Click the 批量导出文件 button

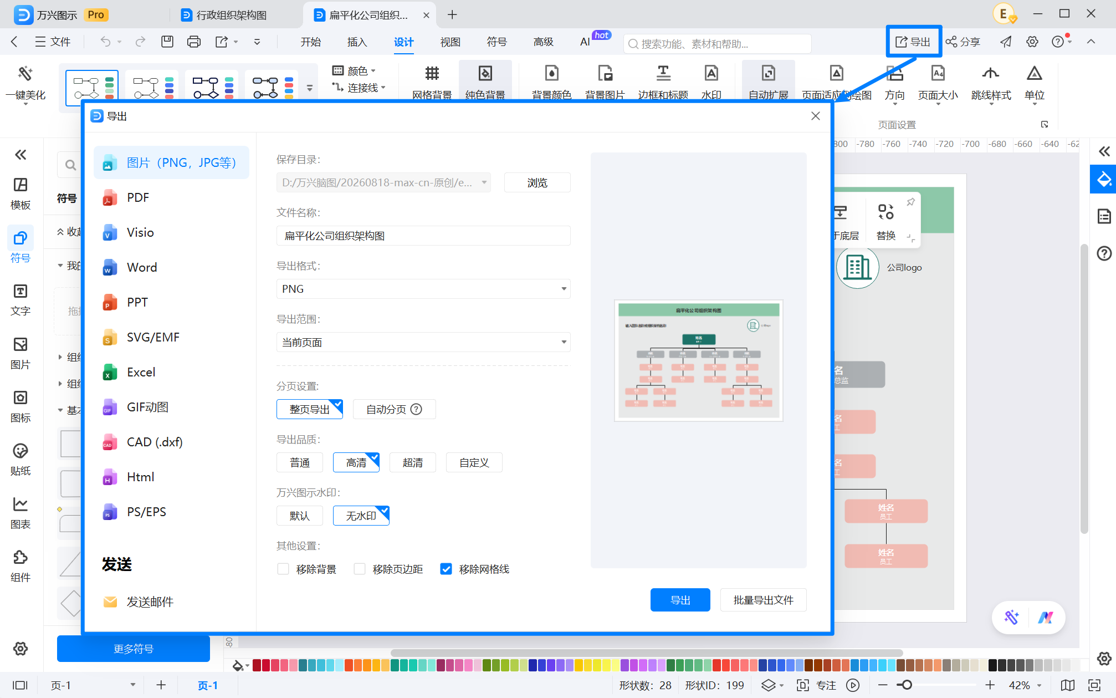click(x=764, y=600)
